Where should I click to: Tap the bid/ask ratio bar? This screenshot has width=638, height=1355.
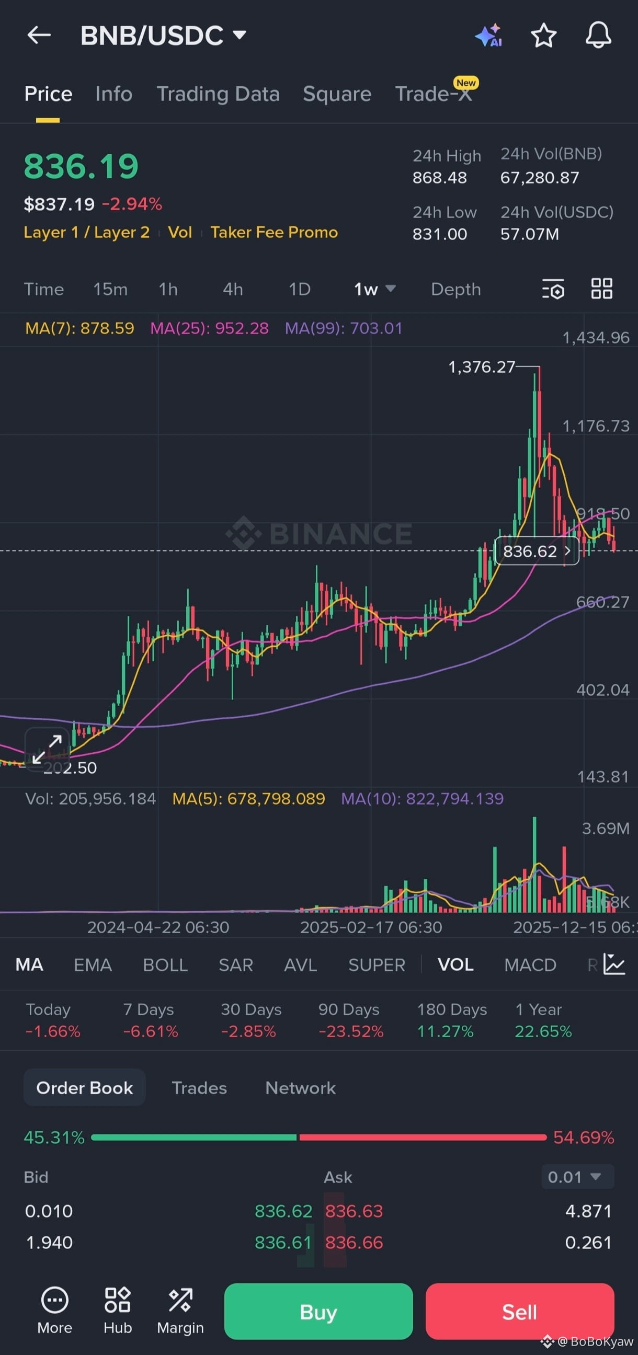click(x=318, y=1137)
